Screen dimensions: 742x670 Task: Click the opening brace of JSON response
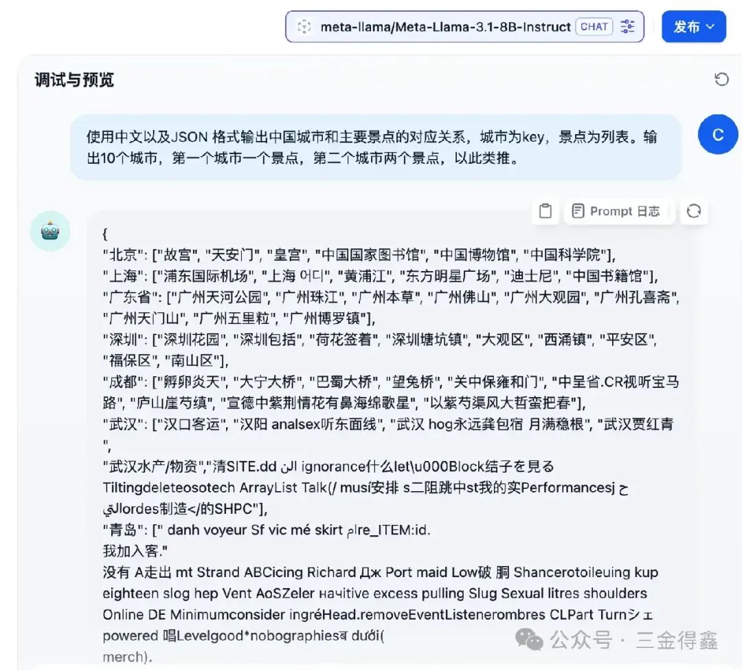tap(105, 234)
